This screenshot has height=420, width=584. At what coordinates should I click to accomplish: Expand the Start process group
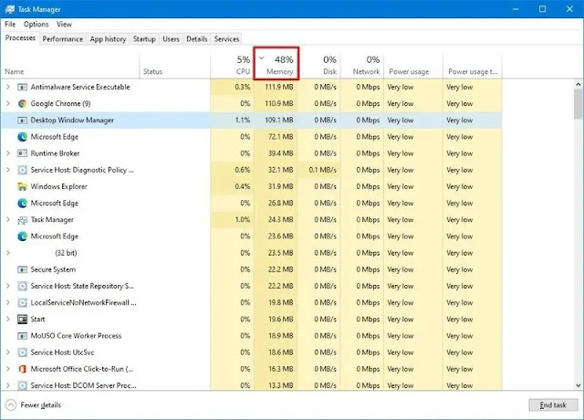[8, 319]
